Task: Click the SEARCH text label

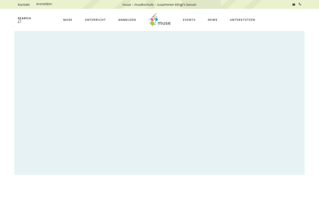Action: pyautogui.click(x=24, y=18)
